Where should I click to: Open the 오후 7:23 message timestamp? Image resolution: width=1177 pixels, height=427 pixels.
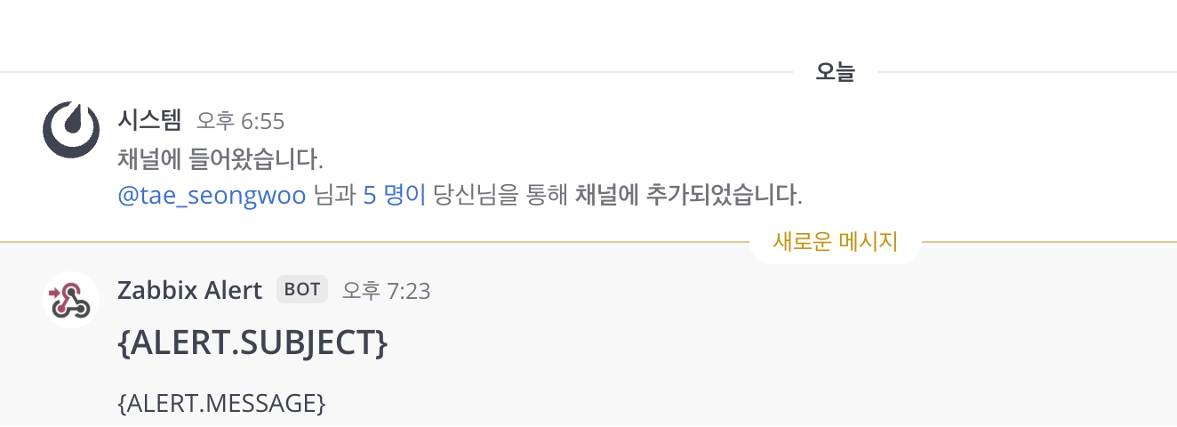click(x=387, y=291)
